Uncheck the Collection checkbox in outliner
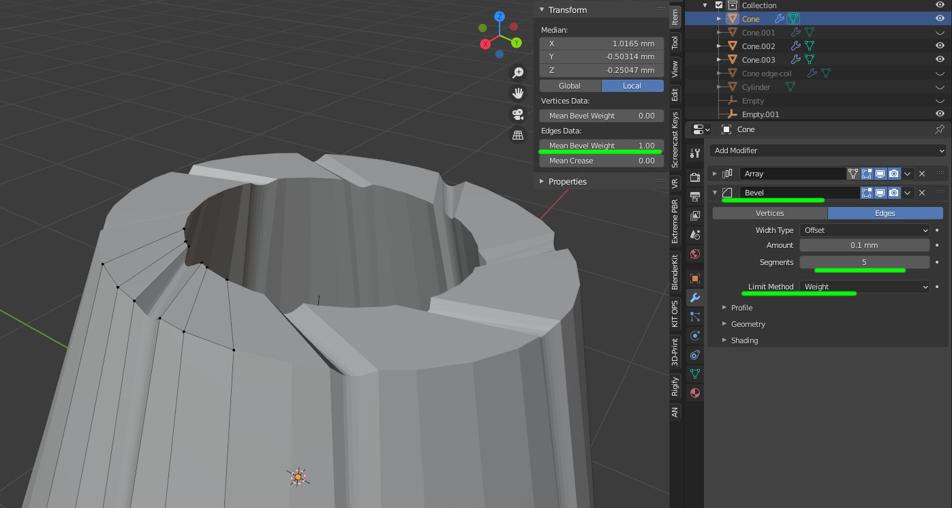 (x=718, y=5)
